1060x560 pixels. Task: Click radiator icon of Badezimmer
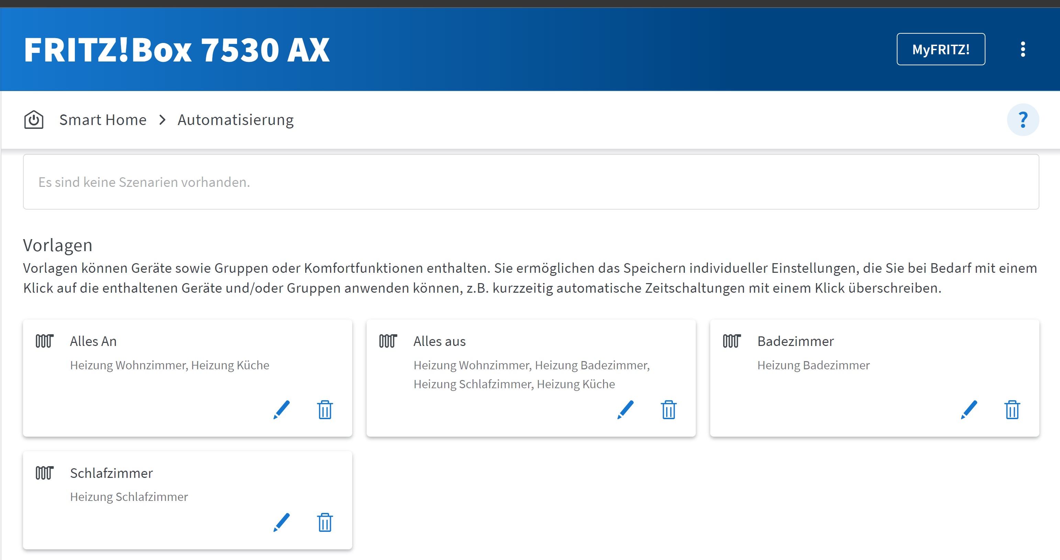point(732,341)
